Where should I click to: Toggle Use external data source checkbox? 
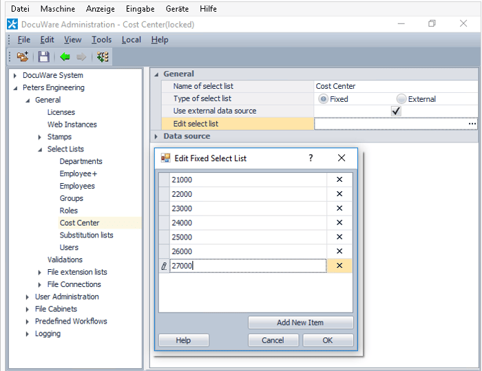click(x=396, y=111)
